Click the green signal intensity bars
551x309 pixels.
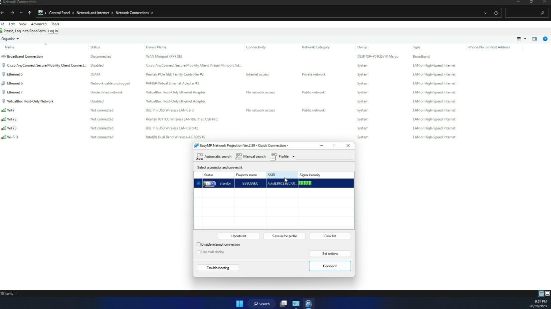point(305,183)
